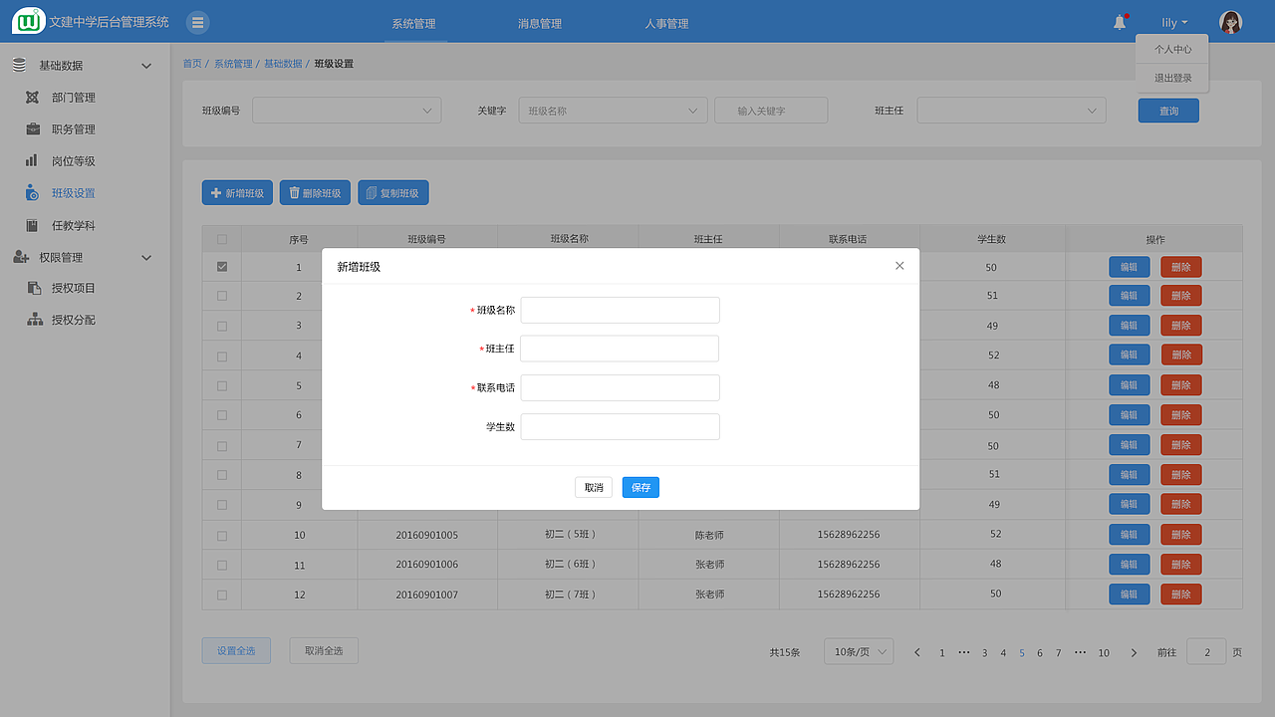Check the checkbox for row 2
The image size is (1275, 717).
(222, 296)
